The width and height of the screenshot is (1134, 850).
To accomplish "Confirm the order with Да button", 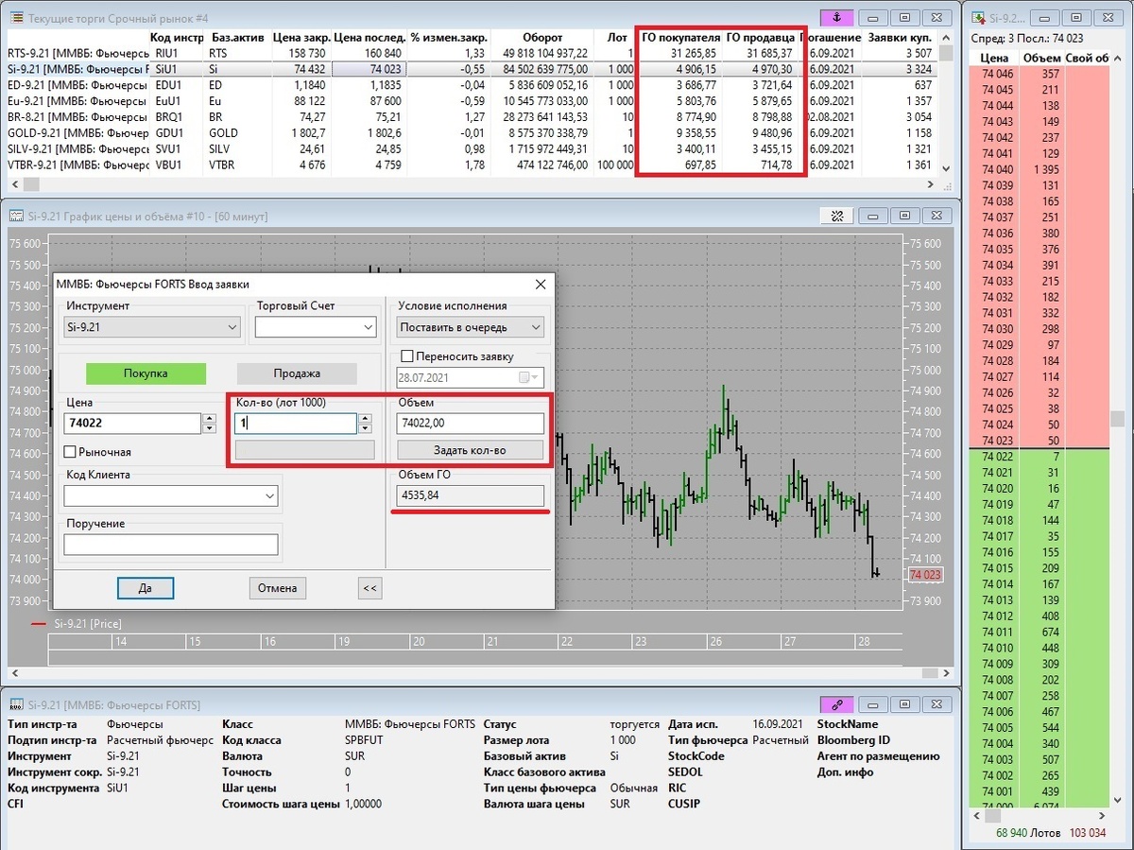I will pyautogui.click(x=146, y=588).
